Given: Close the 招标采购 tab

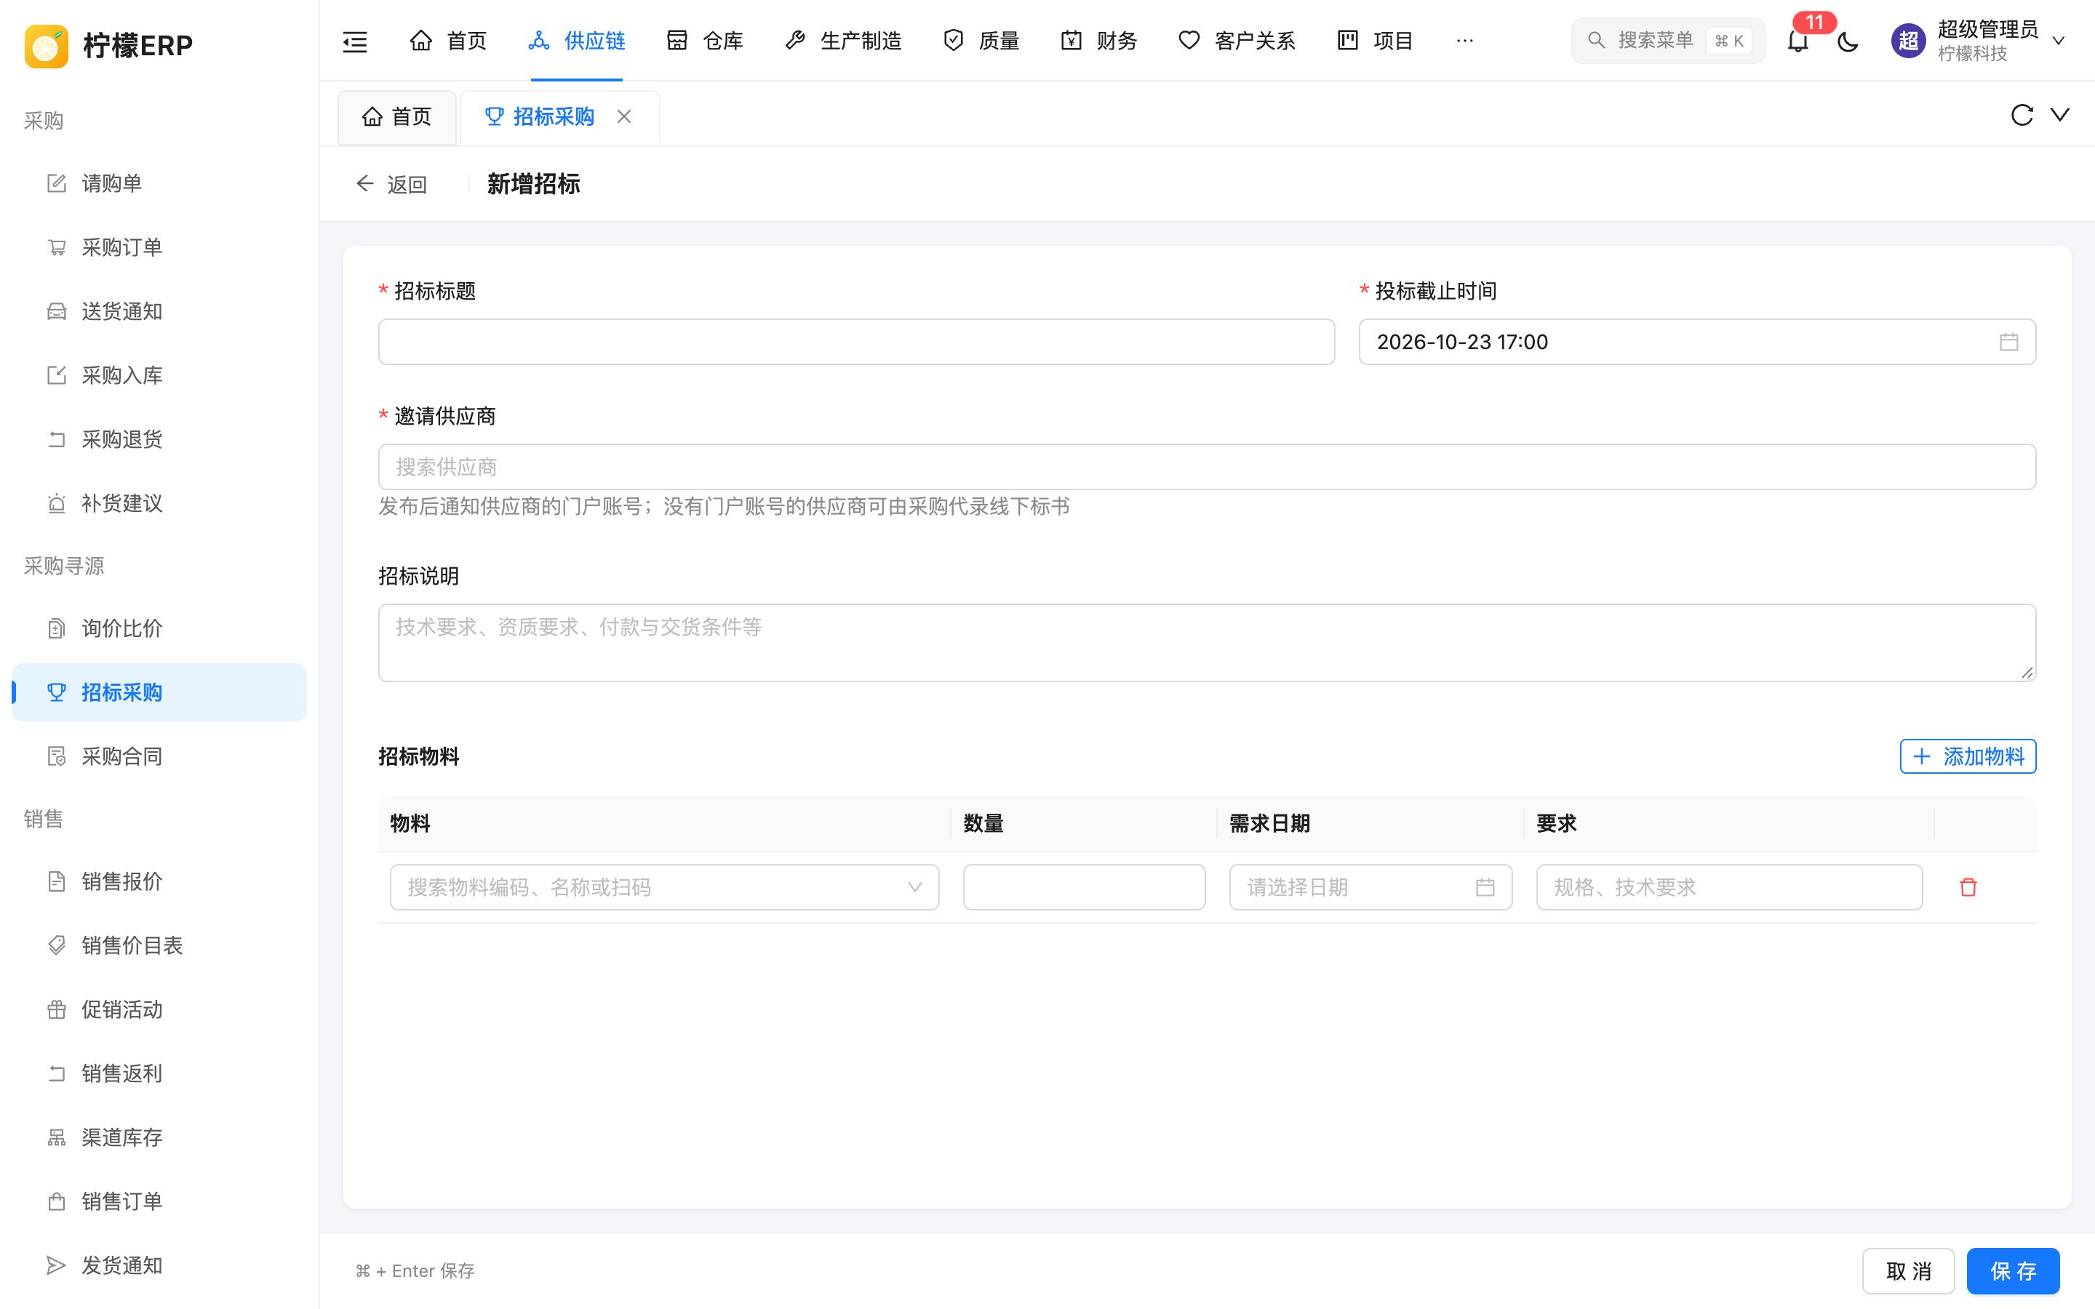Looking at the screenshot, I should point(624,116).
